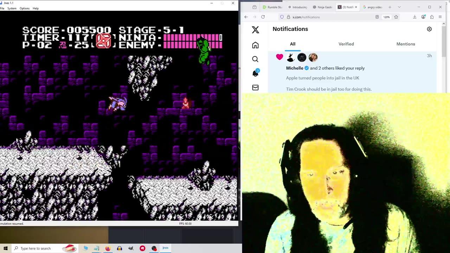The width and height of the screenshot is (450, 253).
Task: Switch to Rumble Studio browser tab
Action: click(273, 7)
